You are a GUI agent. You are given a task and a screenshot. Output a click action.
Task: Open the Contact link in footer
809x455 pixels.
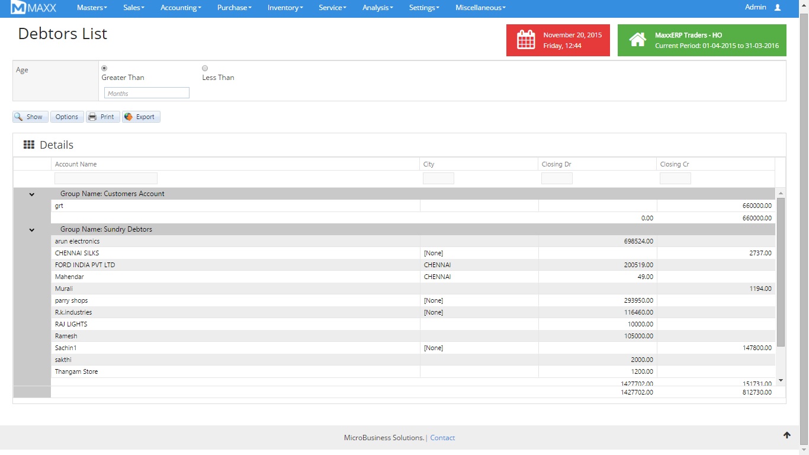point(442,438)
